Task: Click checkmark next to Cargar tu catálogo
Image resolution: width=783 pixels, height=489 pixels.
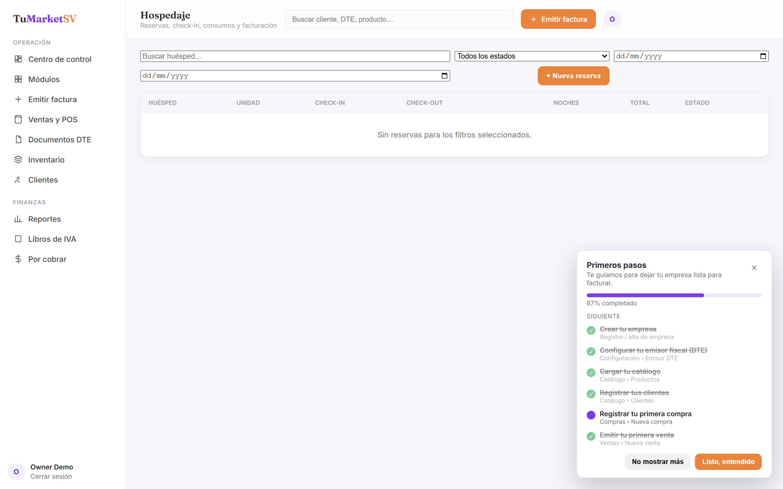Action: click(x=591, y=372)
